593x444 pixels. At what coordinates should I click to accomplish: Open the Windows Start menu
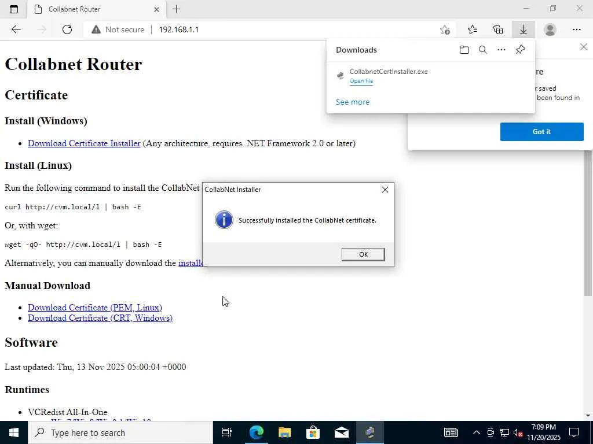[x=14, y=432]
